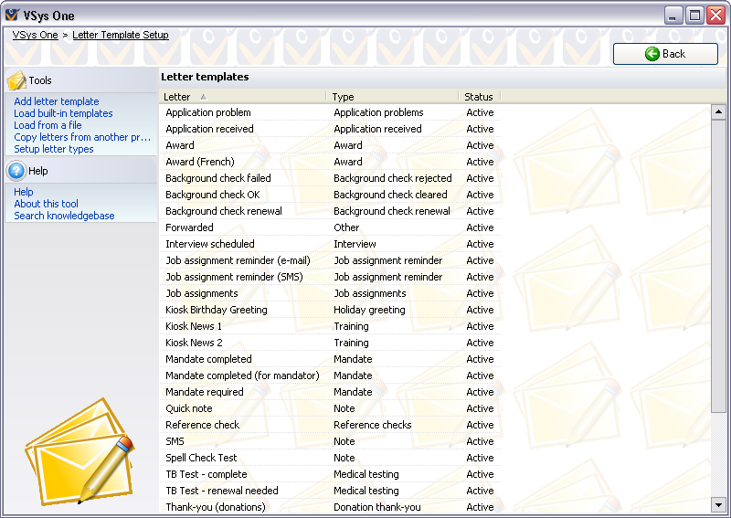Select TB Test - renewal needed letter
This screenshot has width=731, height=518.
click(x=222, y=491)
